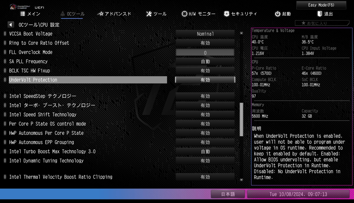Viewport: 354px width, 203px height.
Task: Click the セキュリティ shield icon
Action: pyautogui.click(x=227, y=14)
